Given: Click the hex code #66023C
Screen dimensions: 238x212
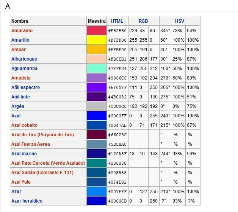Looking at the screenshot, I should click(117, 135).
